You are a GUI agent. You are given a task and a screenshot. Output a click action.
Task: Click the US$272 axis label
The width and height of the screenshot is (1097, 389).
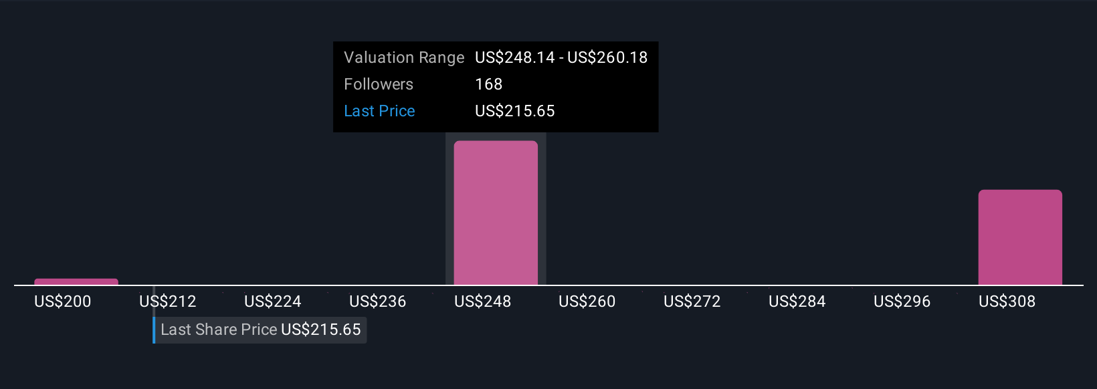[692, 301]
